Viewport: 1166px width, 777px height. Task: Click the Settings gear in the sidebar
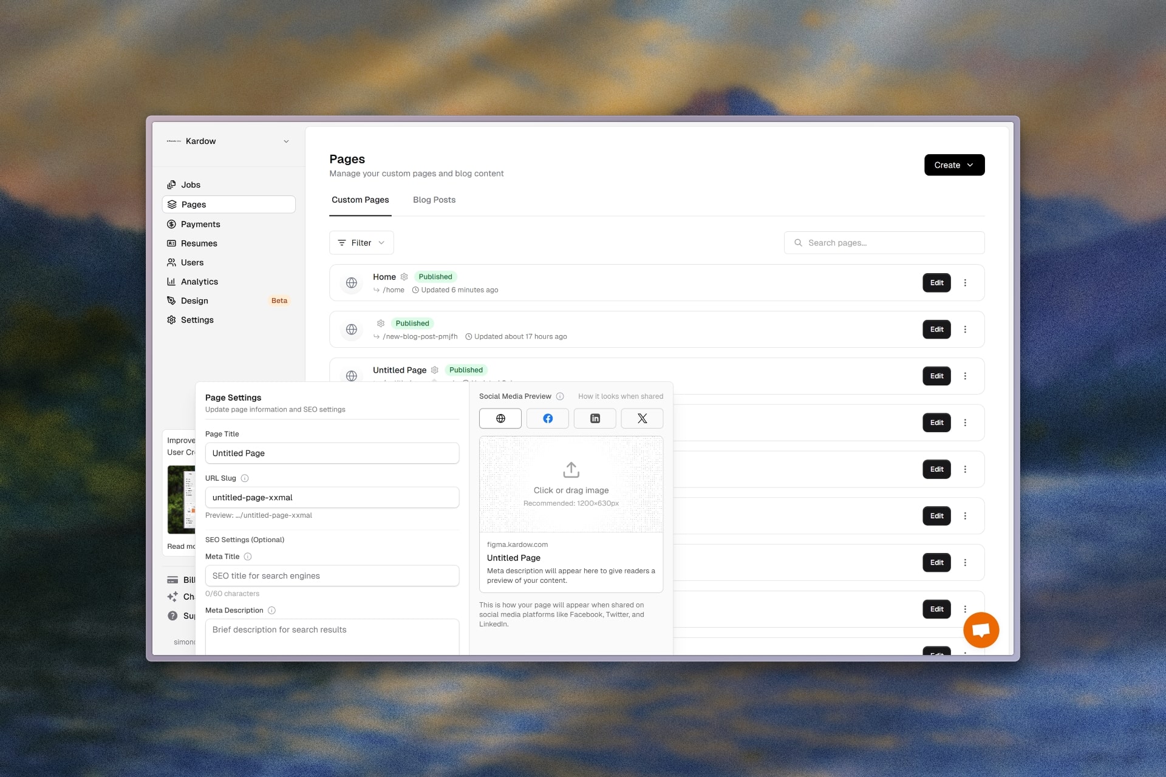click(x=172, y=320)
